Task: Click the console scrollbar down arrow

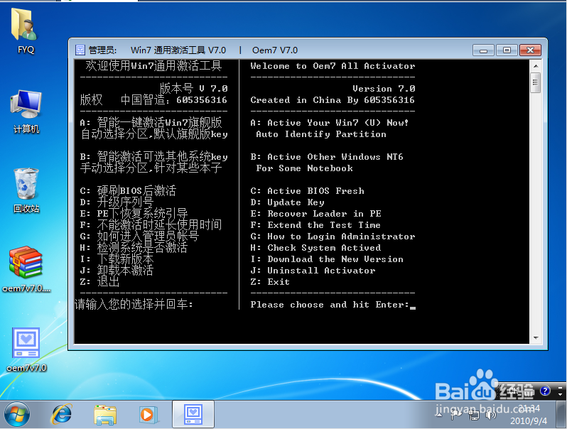Action: click(536, 338)
